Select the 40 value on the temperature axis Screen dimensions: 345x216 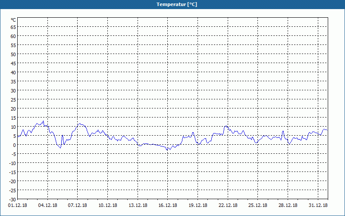point(13,72)
